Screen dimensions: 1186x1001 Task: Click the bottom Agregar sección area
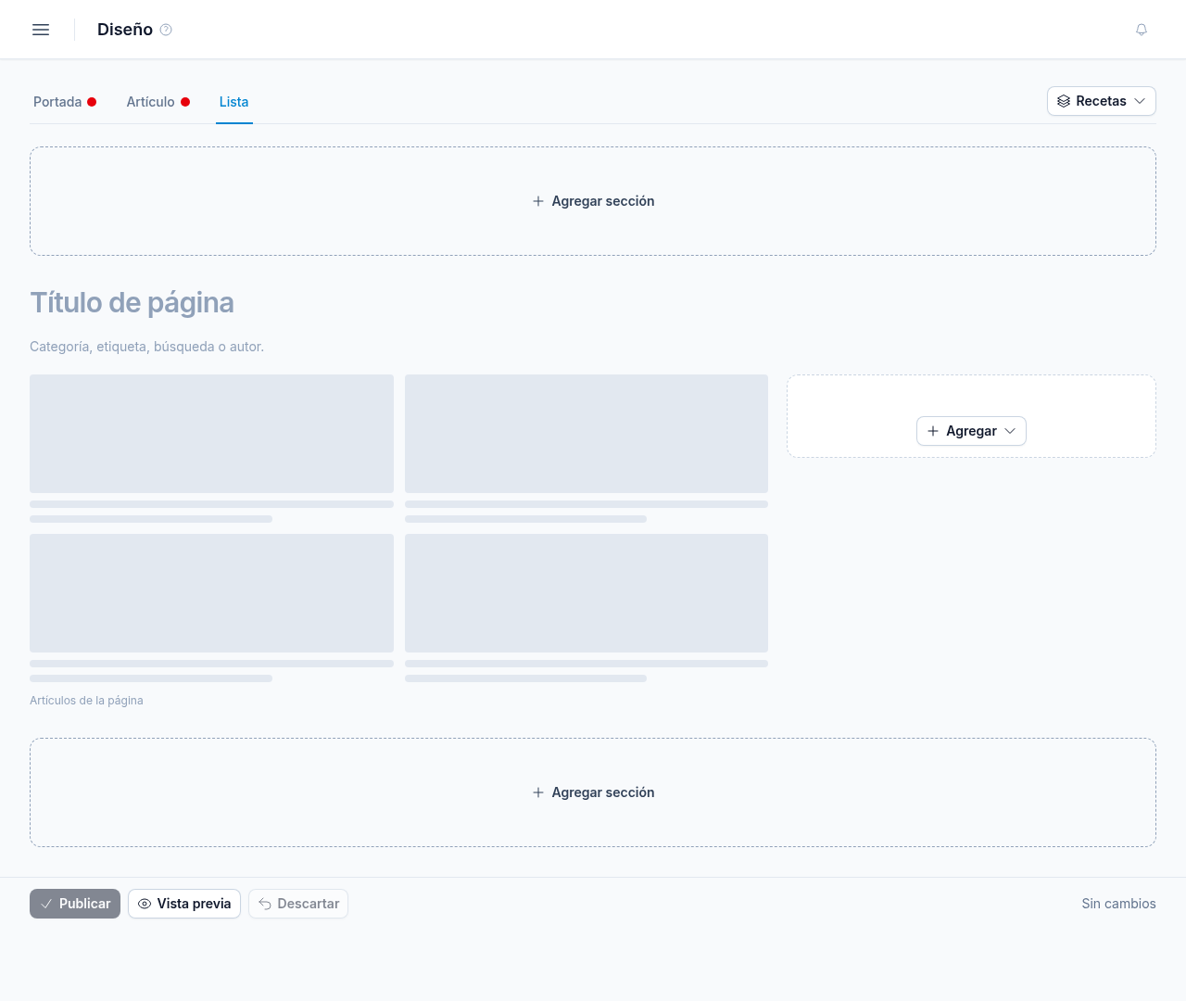coord(593,792)
